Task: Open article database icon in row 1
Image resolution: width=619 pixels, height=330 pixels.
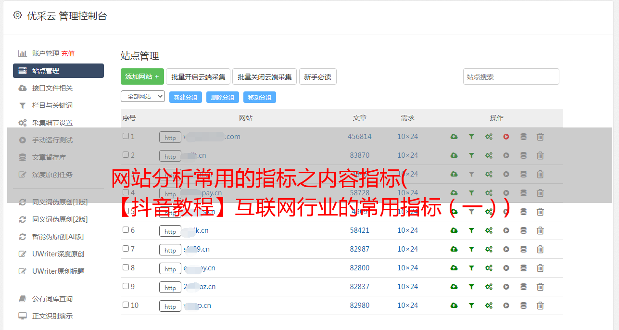Action: coord(523,137)
